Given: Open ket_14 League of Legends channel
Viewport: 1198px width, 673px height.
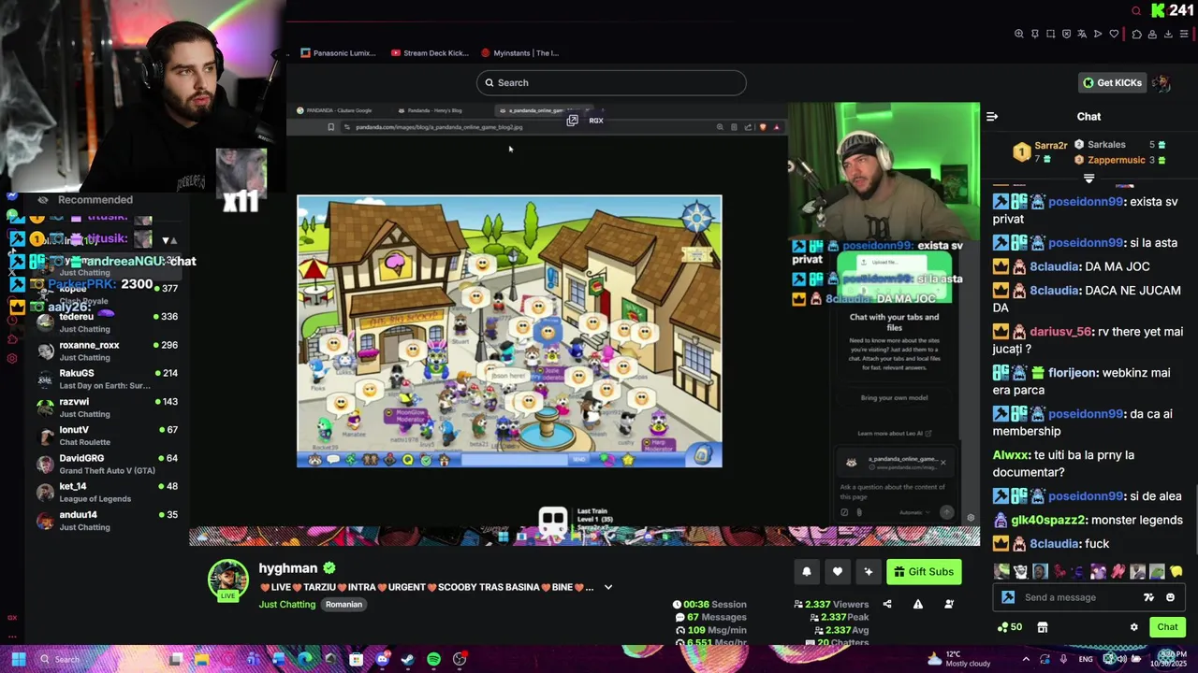Looking at the screenshot, I should click(x=106, y=492).
